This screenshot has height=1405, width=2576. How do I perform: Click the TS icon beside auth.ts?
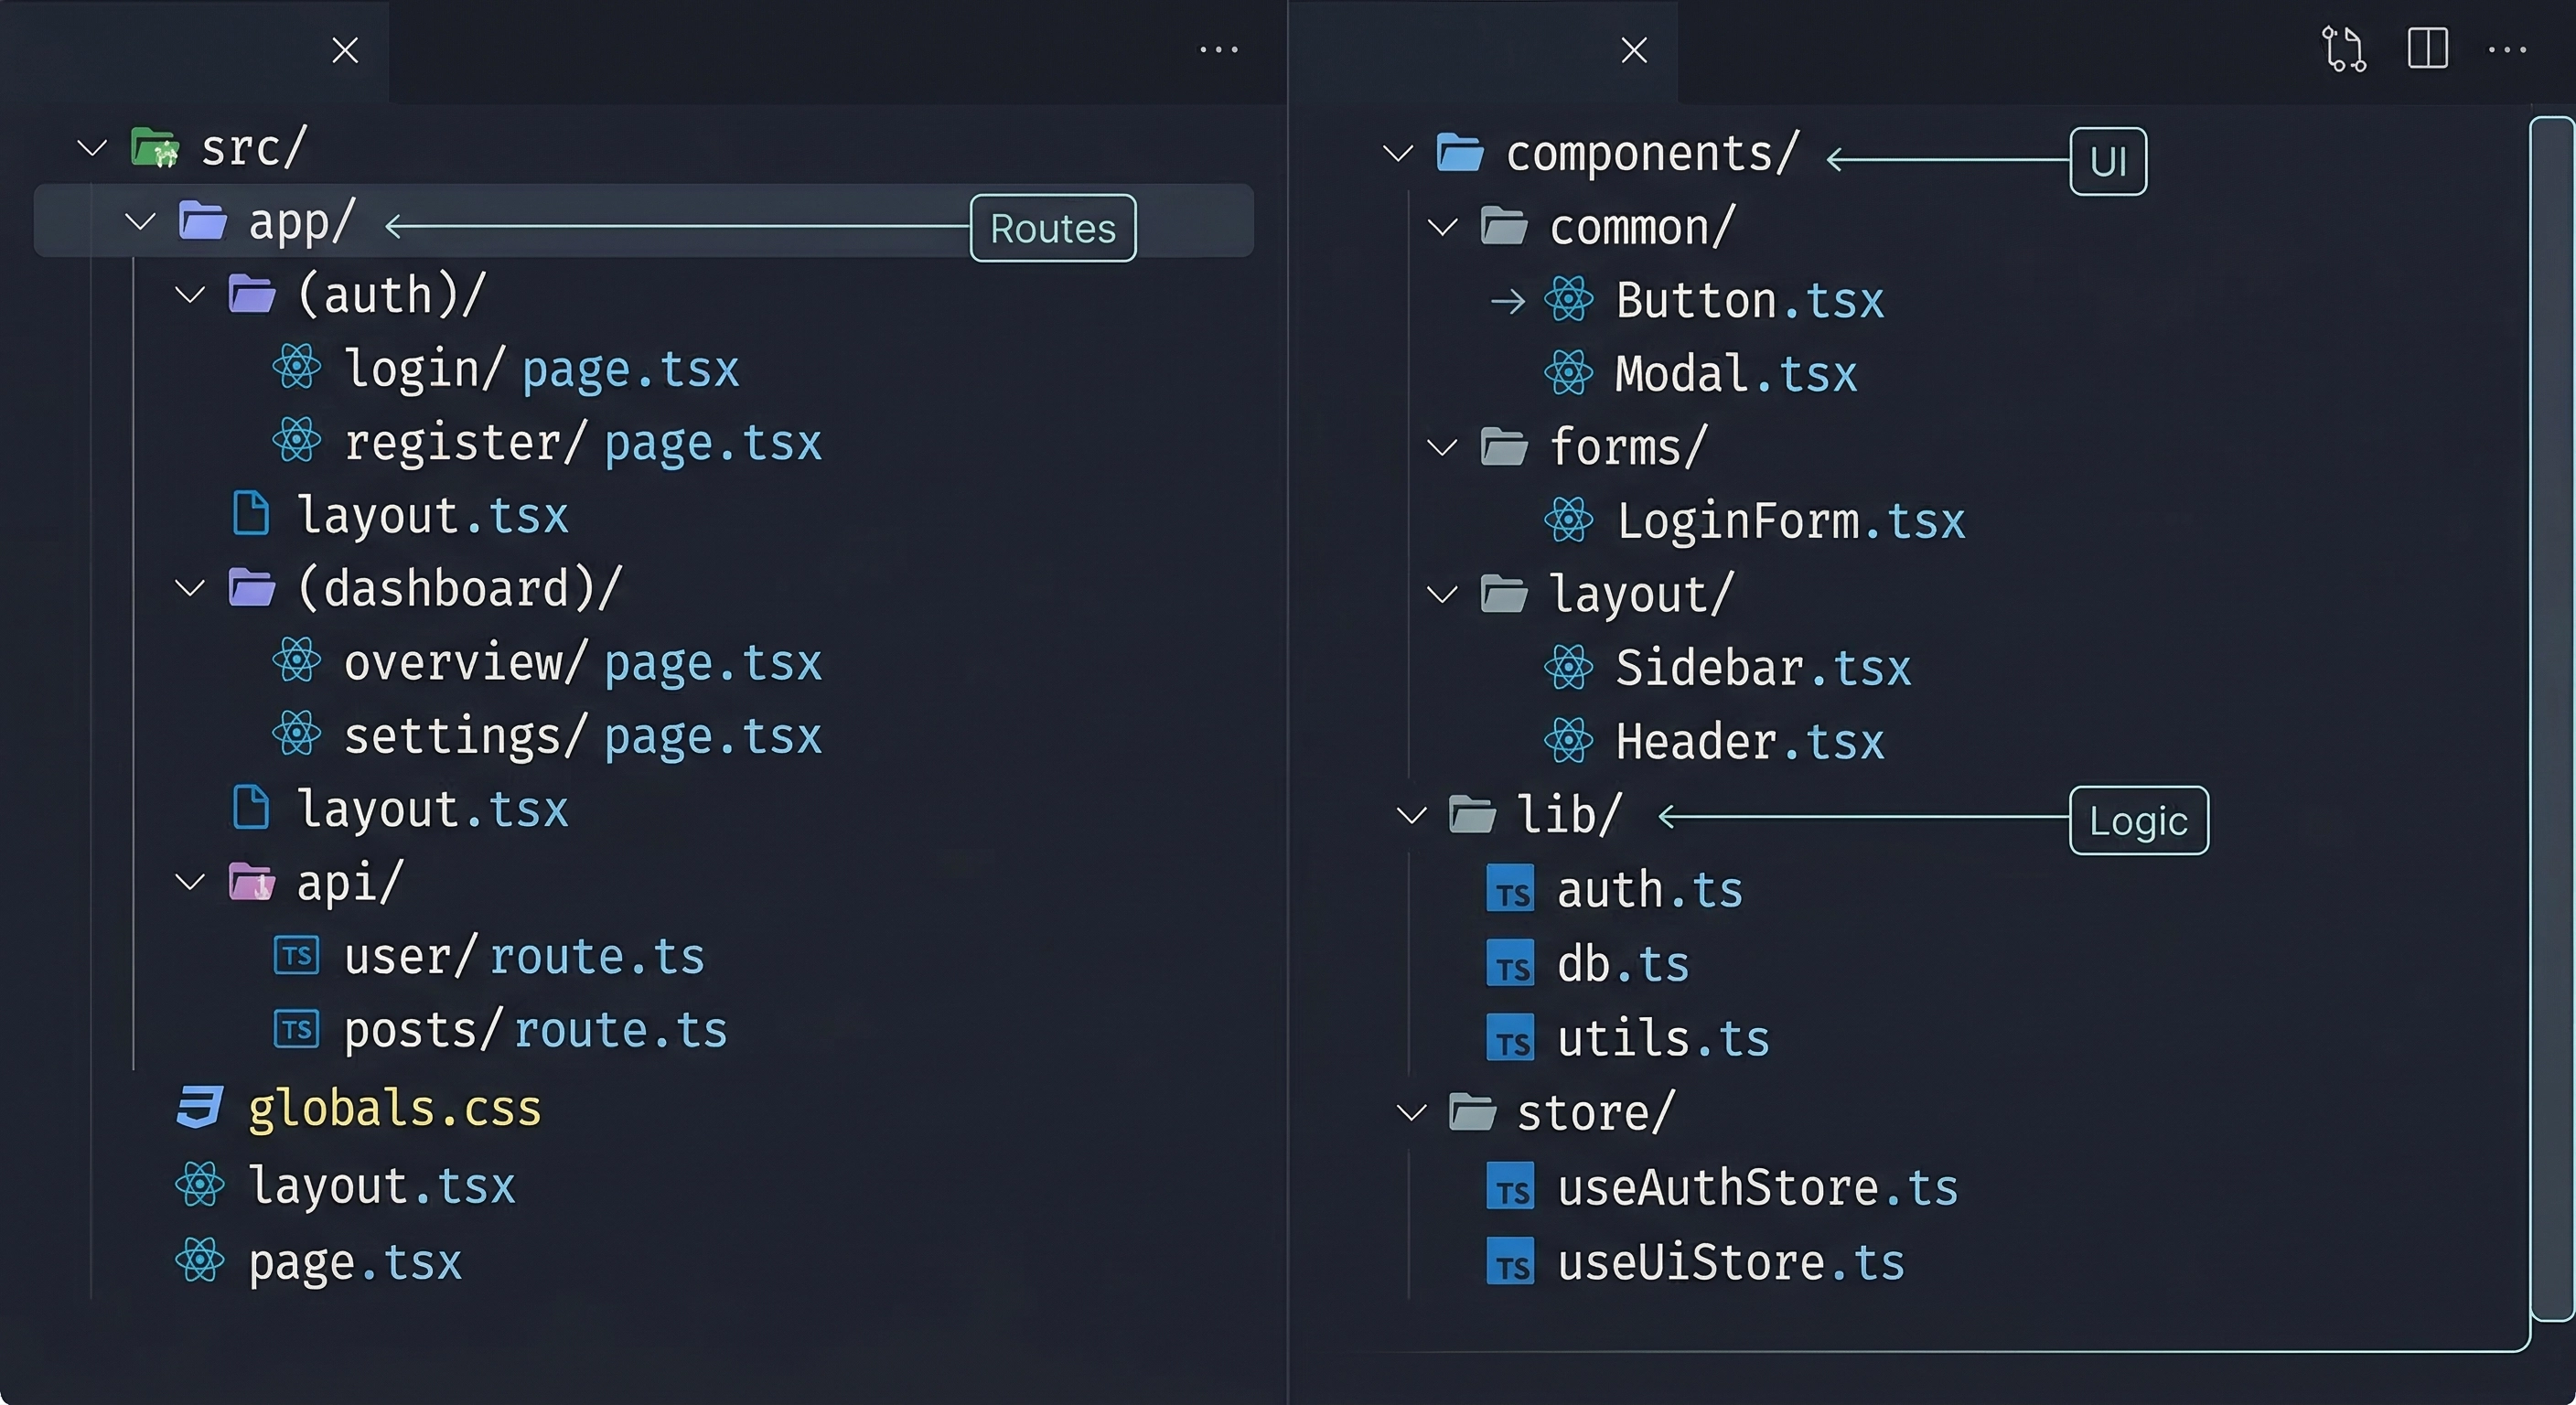tap(1510, 889)
